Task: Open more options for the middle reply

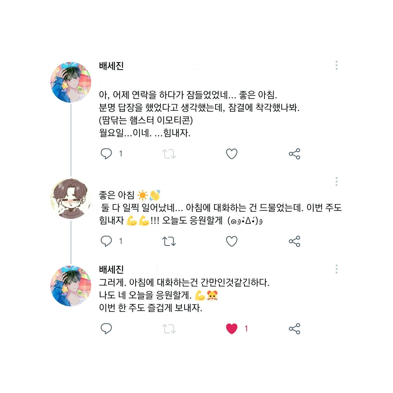Action: coord(336,182)
